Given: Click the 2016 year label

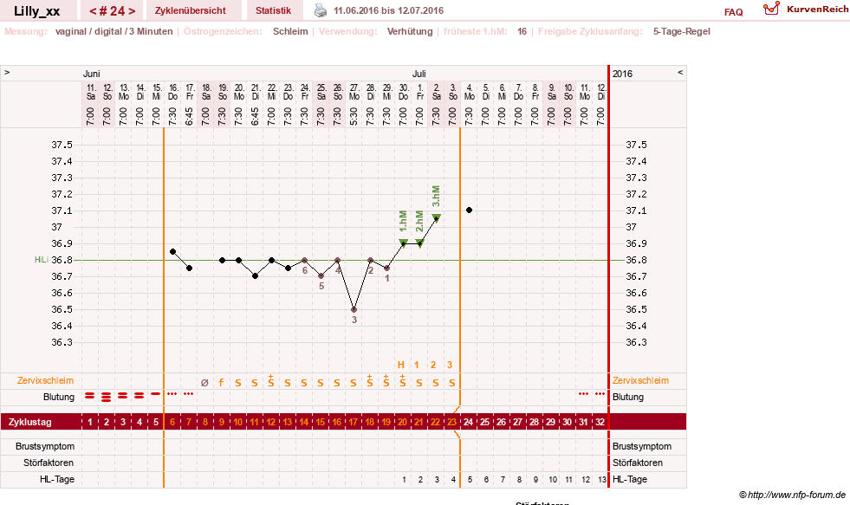Looking at the screenshot, I should (622, 74).
